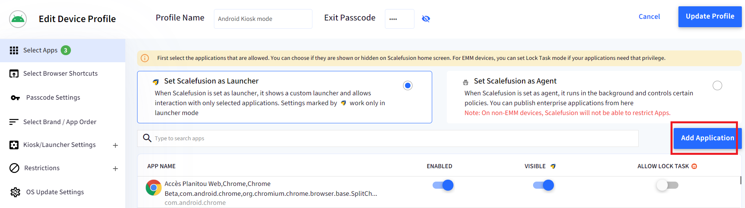Click the APP NAME column header

(x=162, y=166)
